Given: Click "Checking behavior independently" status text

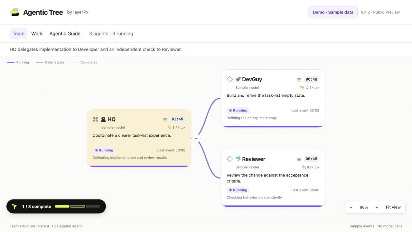Looking at the screenshot, I should (x=254, y=198).
